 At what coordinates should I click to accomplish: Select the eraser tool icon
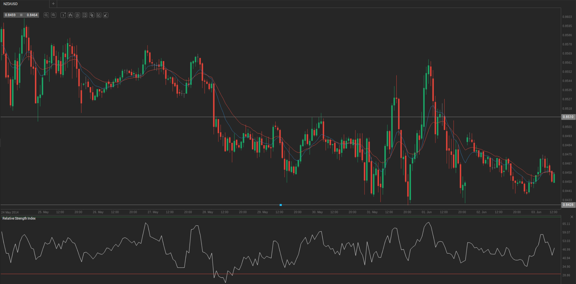coord(106,15)
